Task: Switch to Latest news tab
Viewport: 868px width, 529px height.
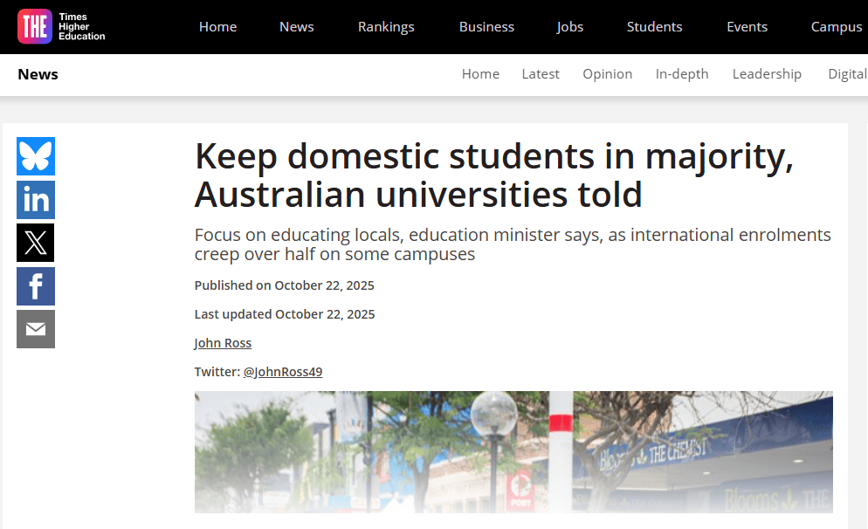Action: click(x=541, y=73)
